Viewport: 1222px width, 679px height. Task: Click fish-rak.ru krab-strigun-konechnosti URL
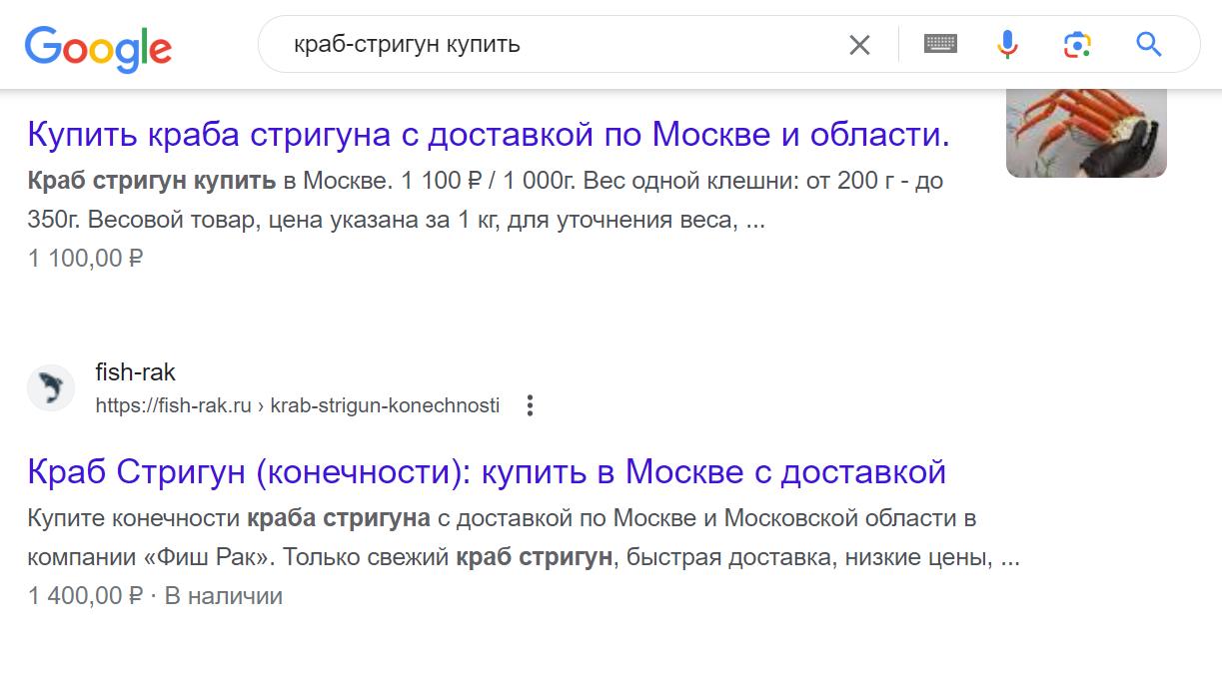(x=298, y=405)
